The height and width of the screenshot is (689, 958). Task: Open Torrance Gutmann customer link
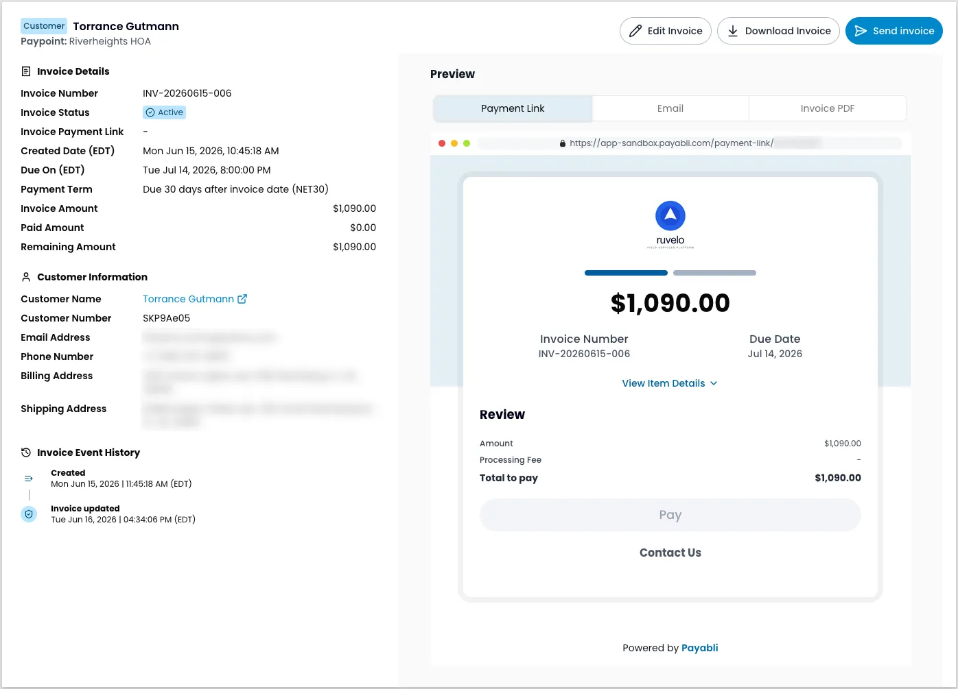(188, 299)
